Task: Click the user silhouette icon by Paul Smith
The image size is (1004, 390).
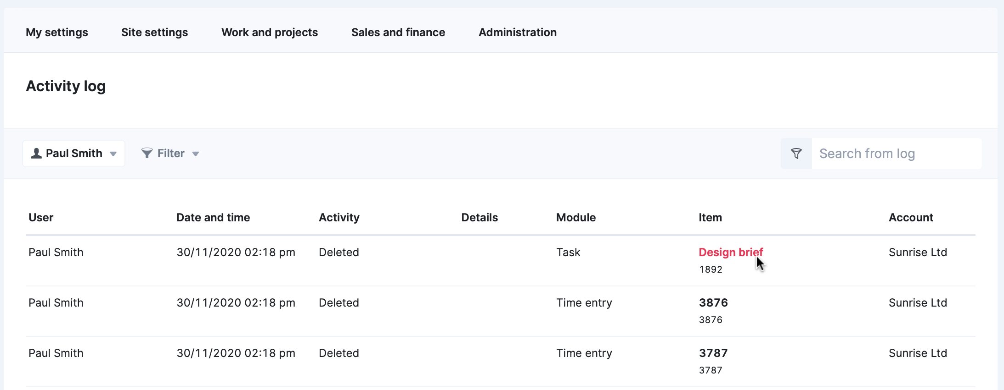Action: [x=36, y=153]
